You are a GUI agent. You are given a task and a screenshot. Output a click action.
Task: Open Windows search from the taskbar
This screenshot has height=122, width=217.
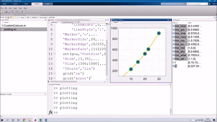[8, 120]
